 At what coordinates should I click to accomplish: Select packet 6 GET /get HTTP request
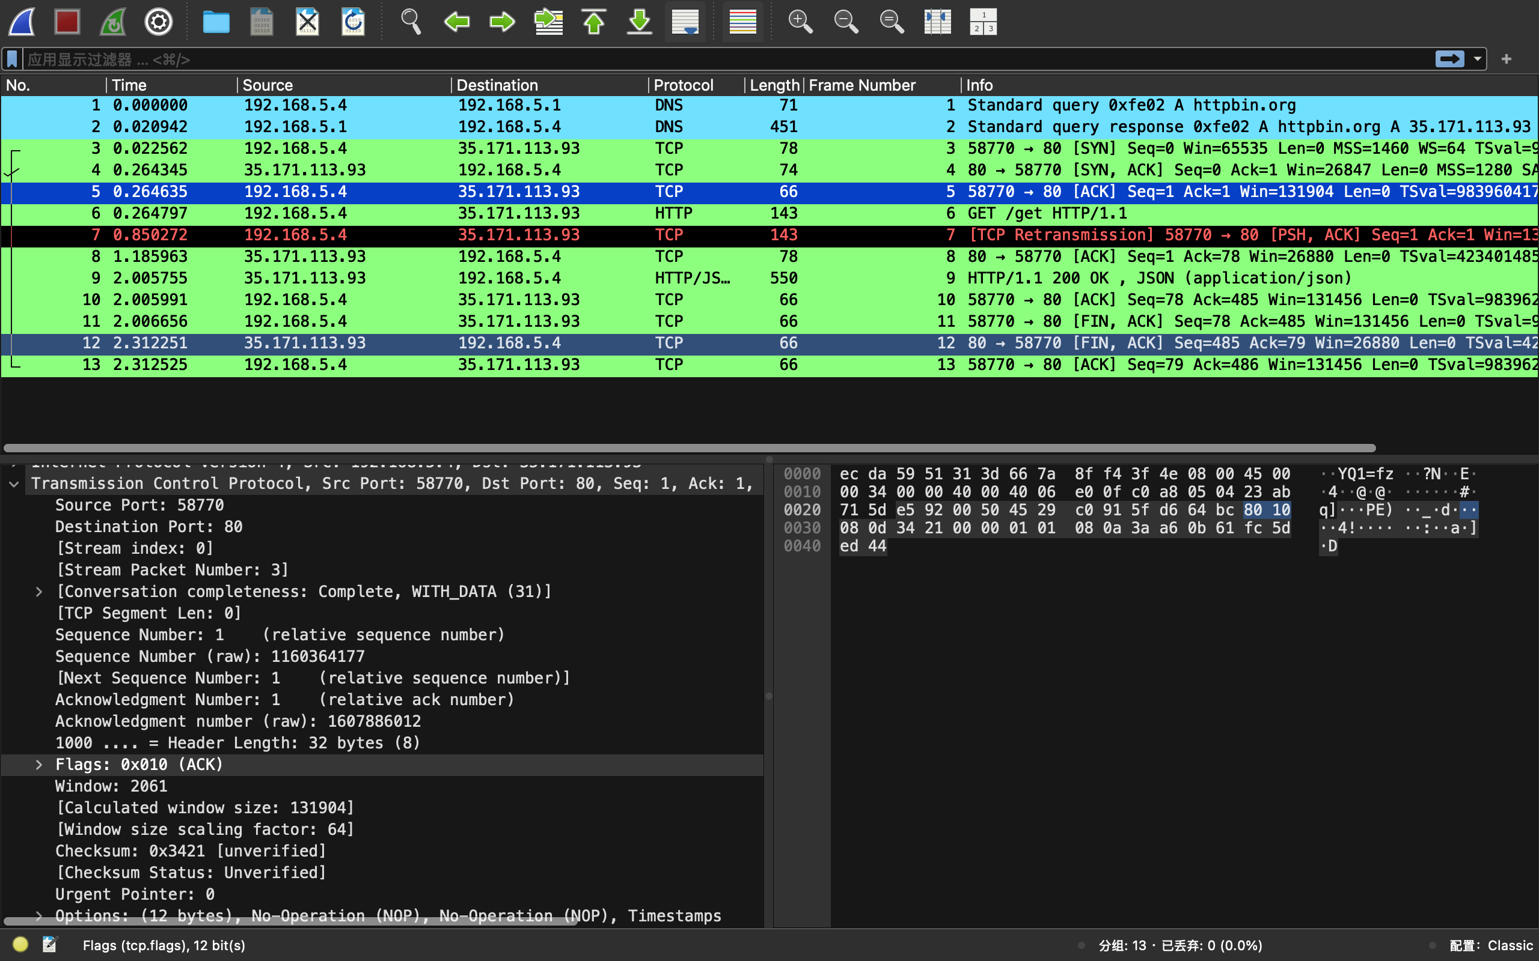tap(769, 214)
